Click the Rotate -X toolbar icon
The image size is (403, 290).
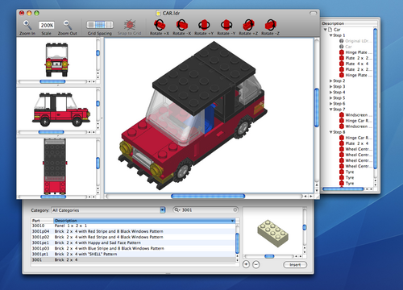click(182, 25)
